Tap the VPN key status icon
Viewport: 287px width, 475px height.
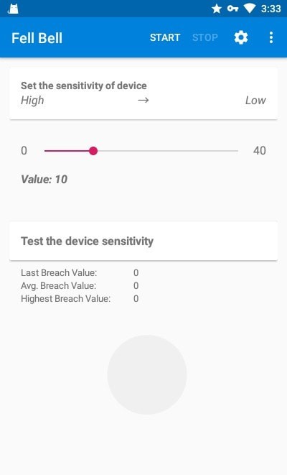tap(232, 9)
